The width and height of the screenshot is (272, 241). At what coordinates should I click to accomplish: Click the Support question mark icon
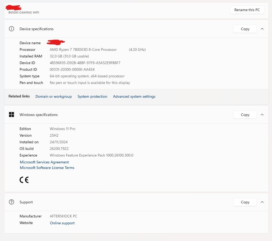click(11, 202)
